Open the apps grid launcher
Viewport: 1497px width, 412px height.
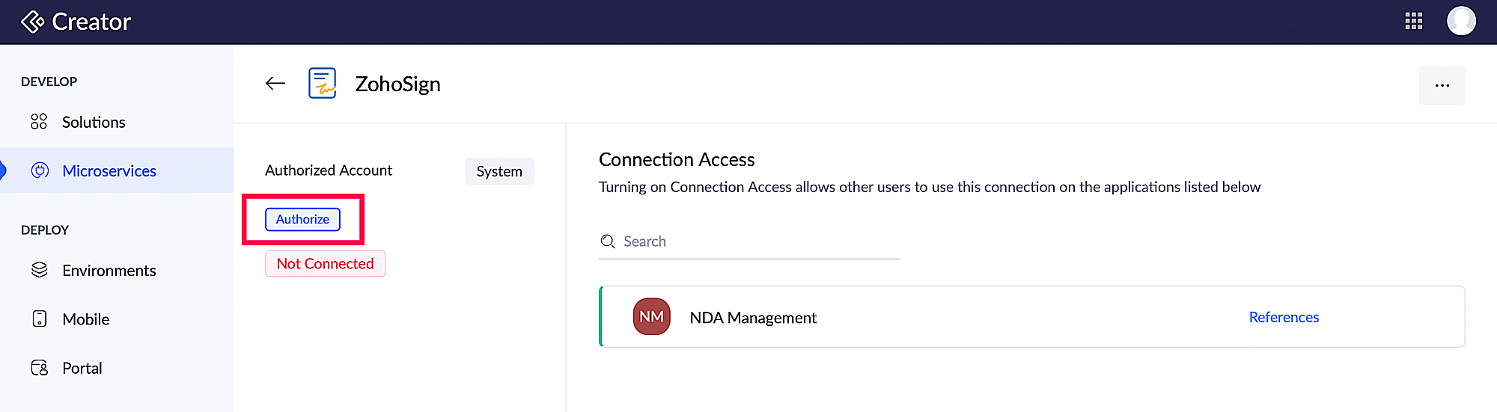point(1413,21)
